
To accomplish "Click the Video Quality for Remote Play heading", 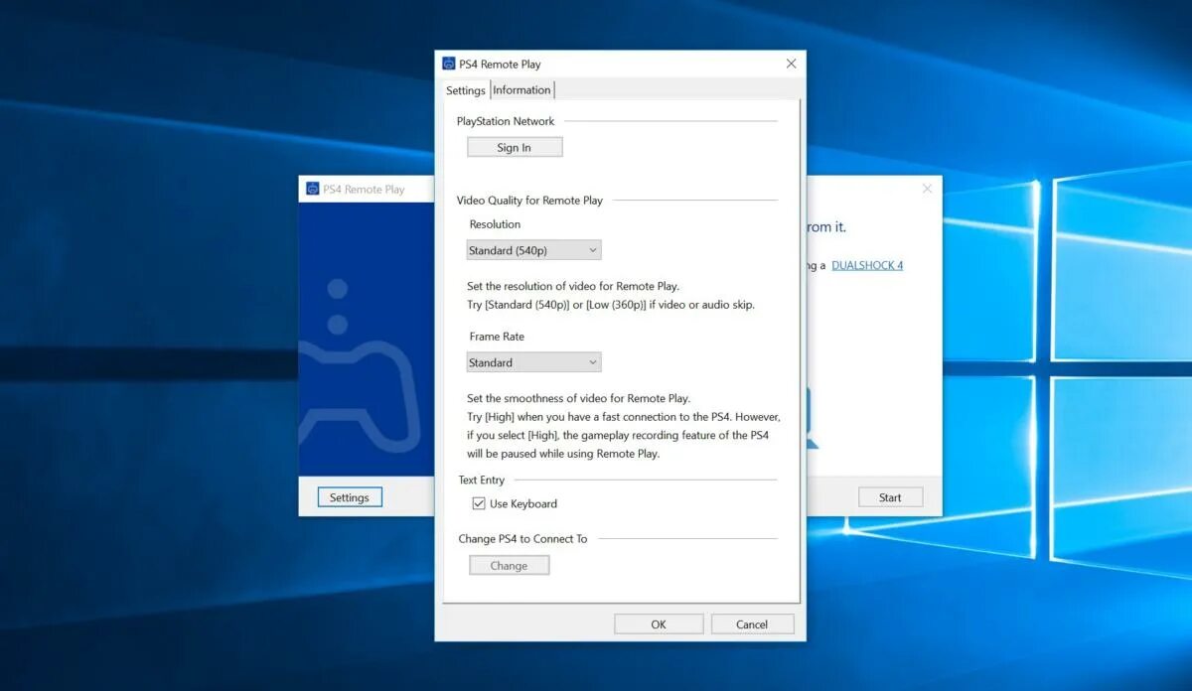I will pos(529,200).
